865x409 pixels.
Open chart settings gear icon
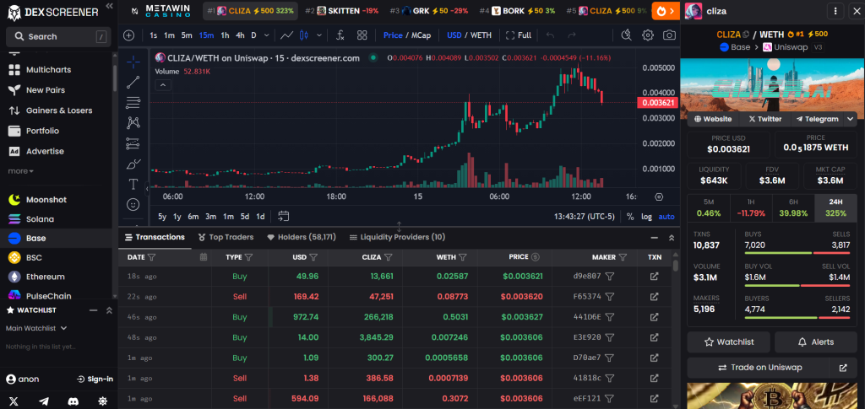[648, 35]
